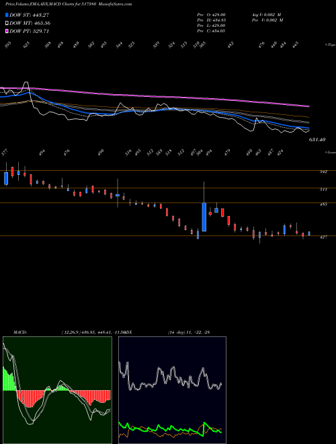The width and height of the screenshot is (336, 444).
Task: Open the dark blue ADX indicator panel
Action: coord(172,390)
